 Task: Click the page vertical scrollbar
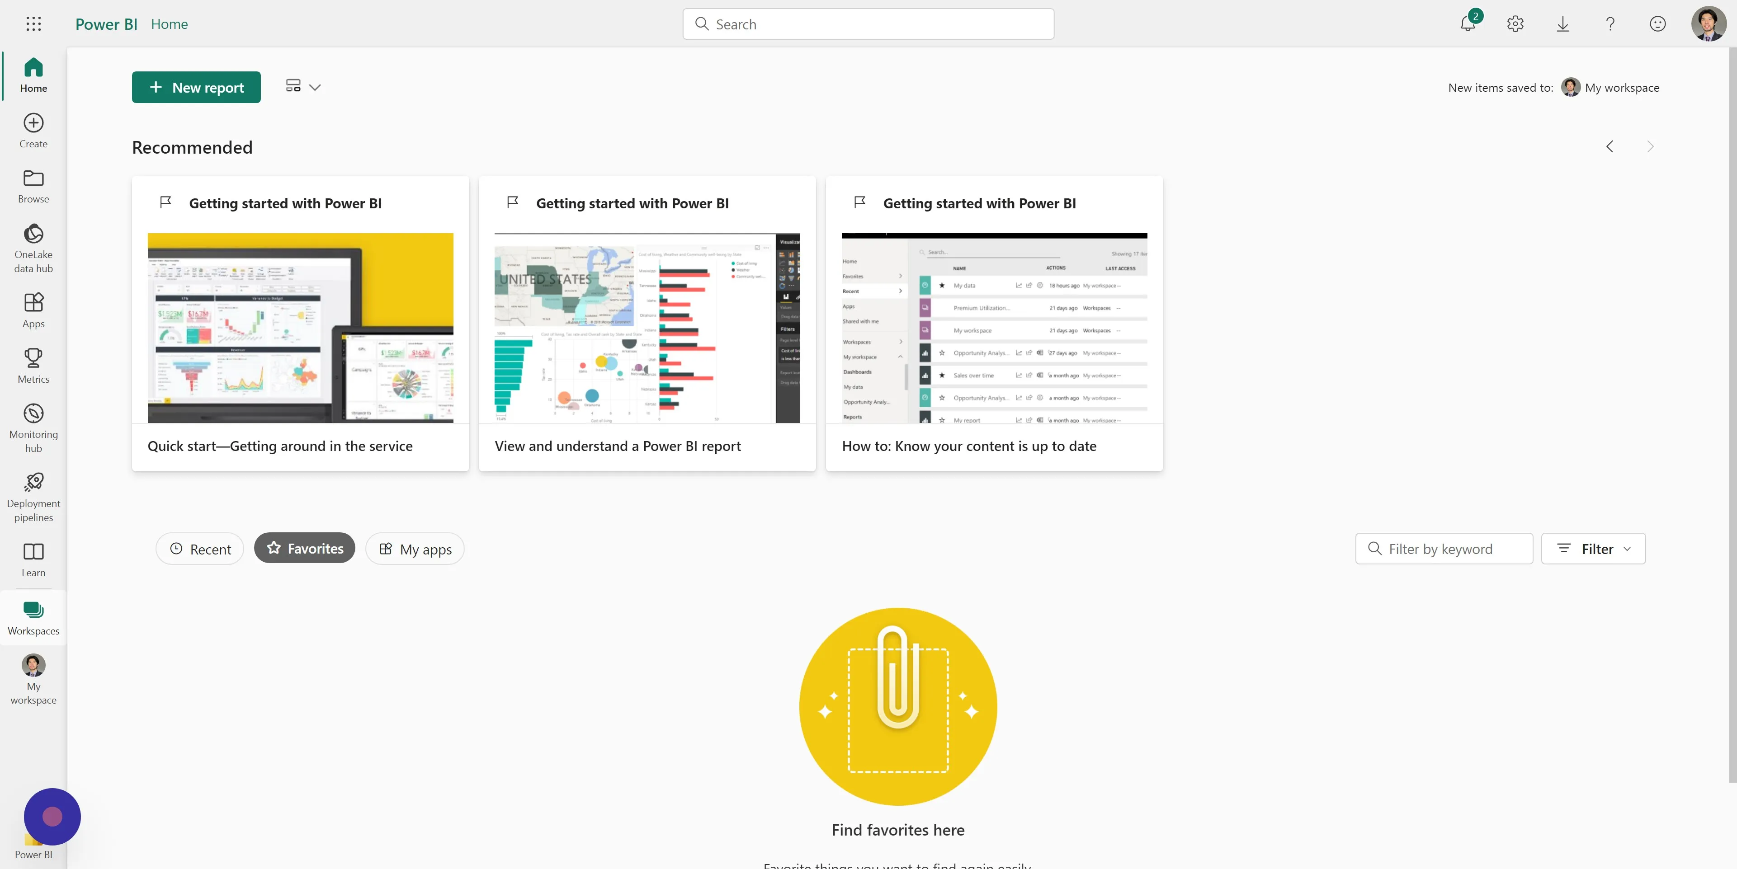pyautogui.click(x=1732, y=414)
